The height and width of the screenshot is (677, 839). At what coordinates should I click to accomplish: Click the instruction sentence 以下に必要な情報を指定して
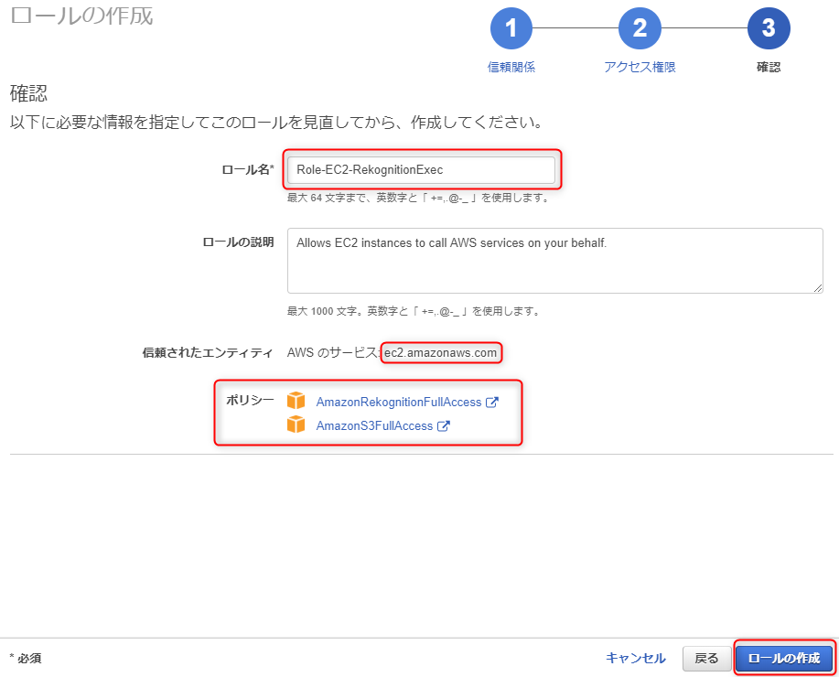[277, 123]
